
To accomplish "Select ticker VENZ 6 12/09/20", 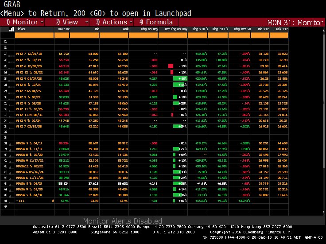I will pyautogui.click(x=29, y=66).
